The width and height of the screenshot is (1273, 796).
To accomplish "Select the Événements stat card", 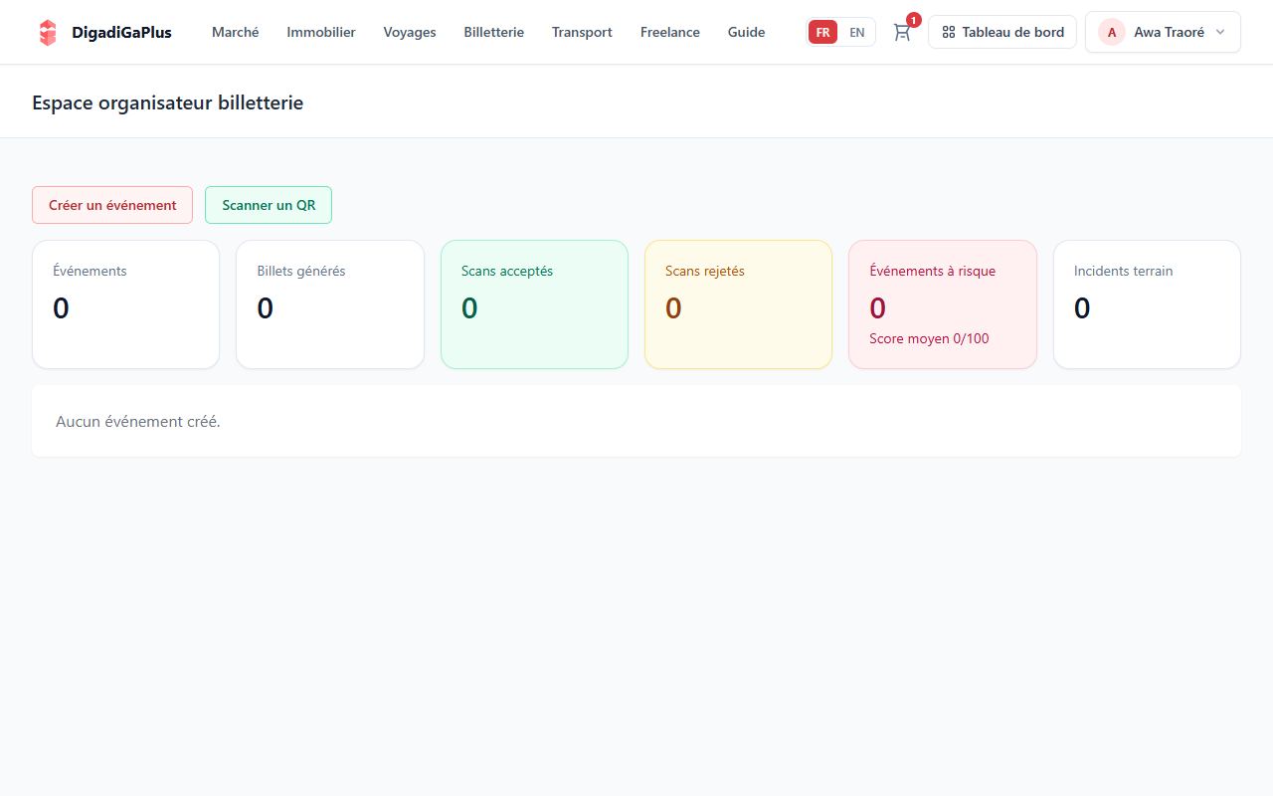I will (x=126, y=304).
